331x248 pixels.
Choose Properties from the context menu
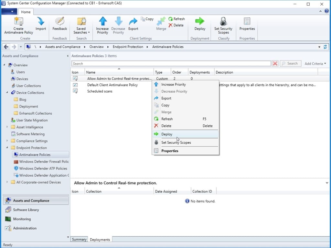pyautogui.click(x=186, y=151)
